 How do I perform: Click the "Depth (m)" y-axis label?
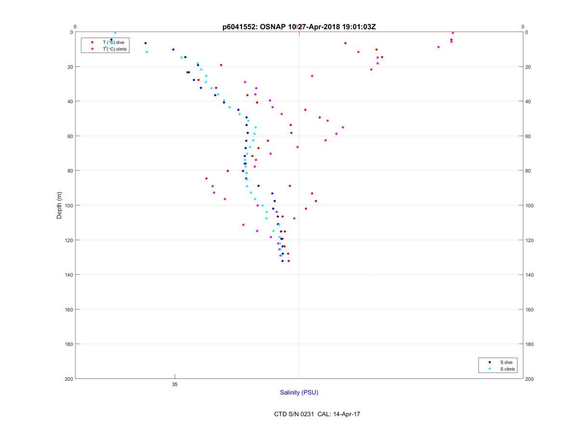(x=60, y=206)
